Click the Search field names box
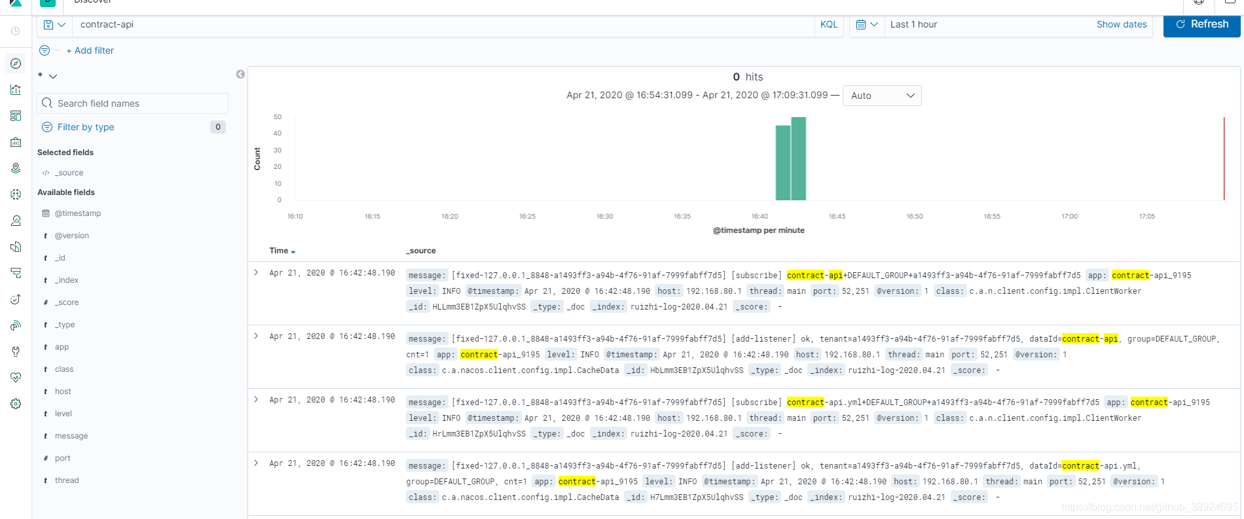 [133, 103]
